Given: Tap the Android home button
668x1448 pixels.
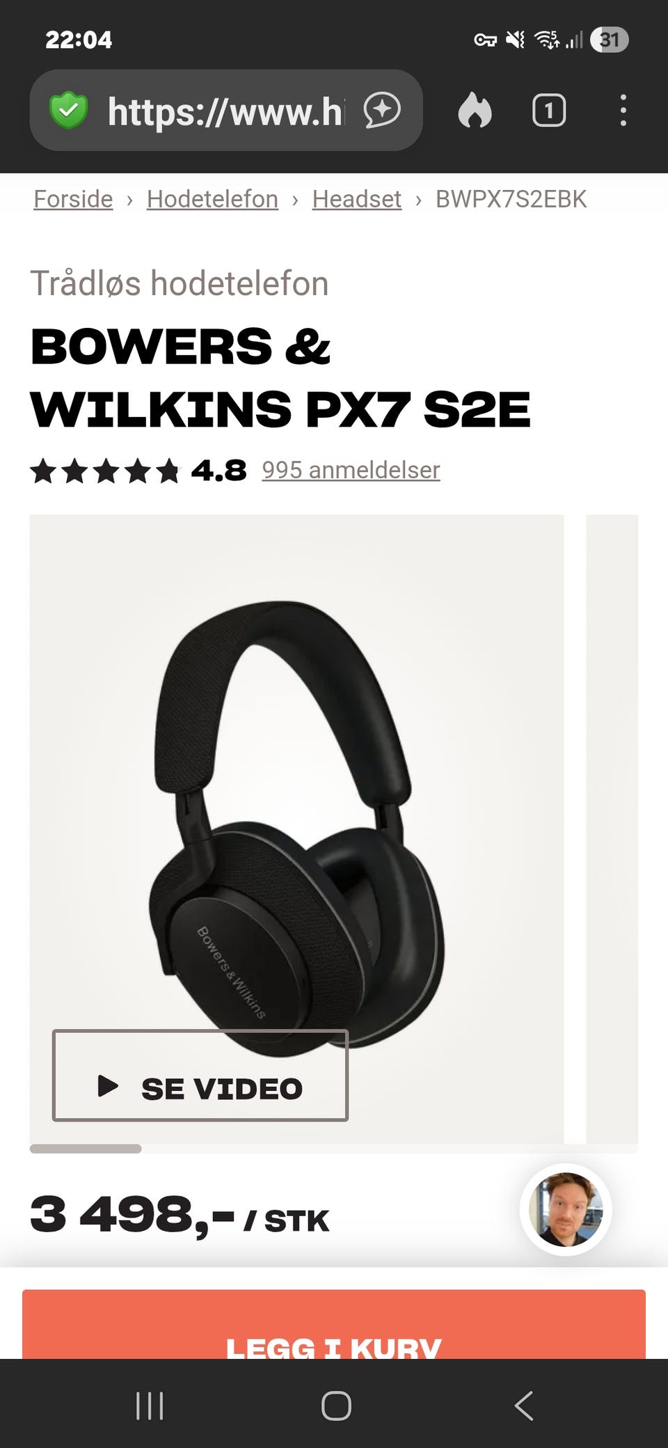Looking at the screenshot, I should 336,1406.
